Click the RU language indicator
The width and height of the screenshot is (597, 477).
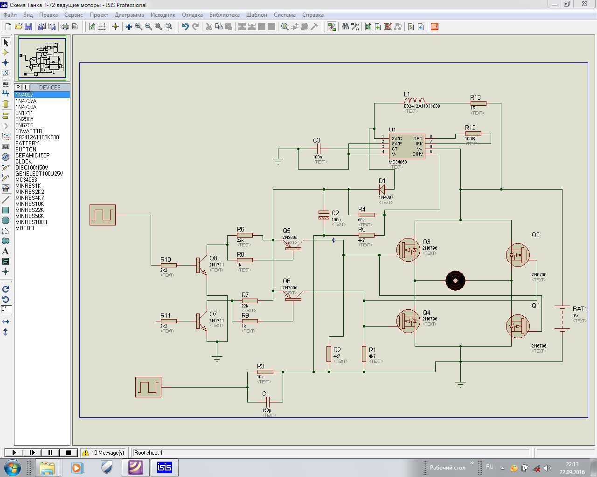[490, 466]
